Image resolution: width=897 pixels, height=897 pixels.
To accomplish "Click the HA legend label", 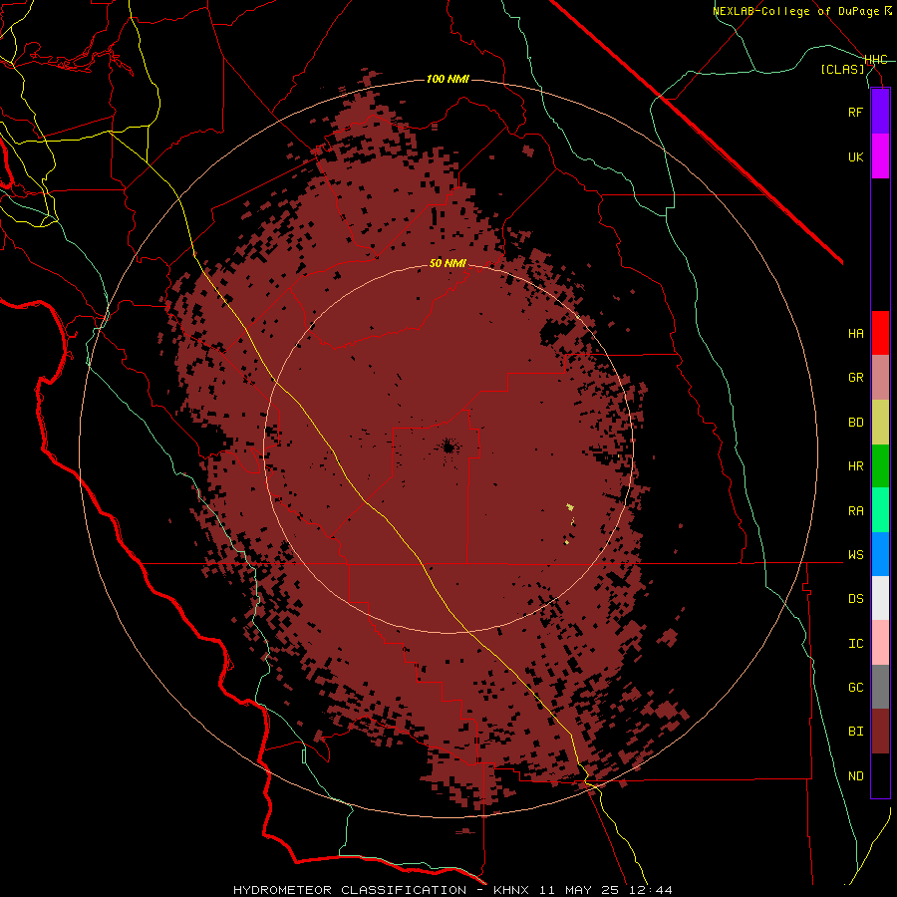I will pyautogui.click(x=855, y=334).
